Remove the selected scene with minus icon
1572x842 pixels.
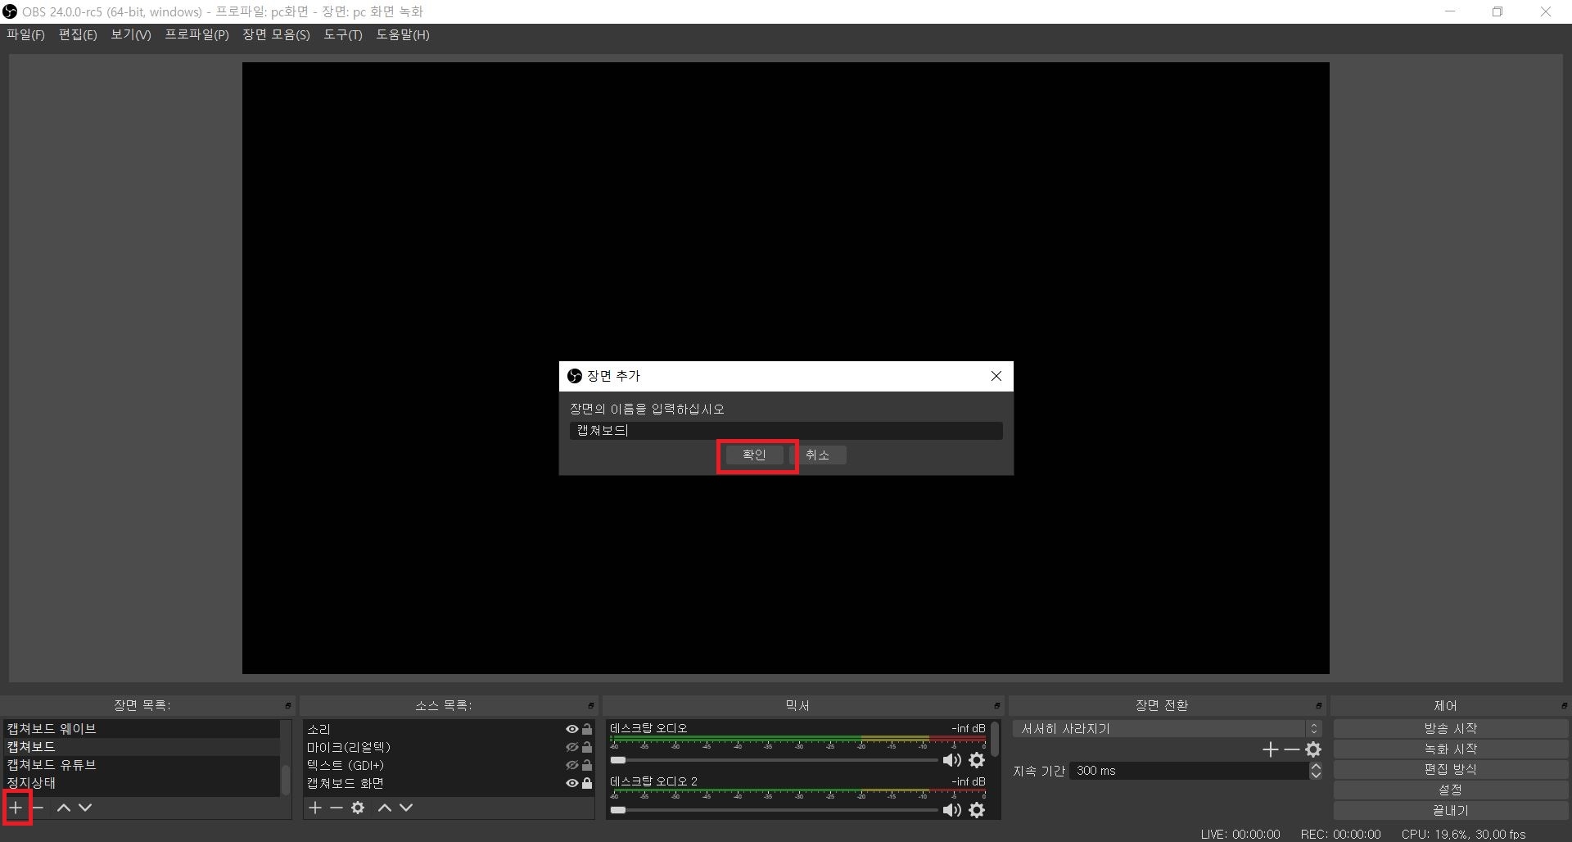tap(38, 808)
